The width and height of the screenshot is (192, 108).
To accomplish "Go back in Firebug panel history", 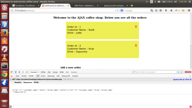I will click(19, 72).
